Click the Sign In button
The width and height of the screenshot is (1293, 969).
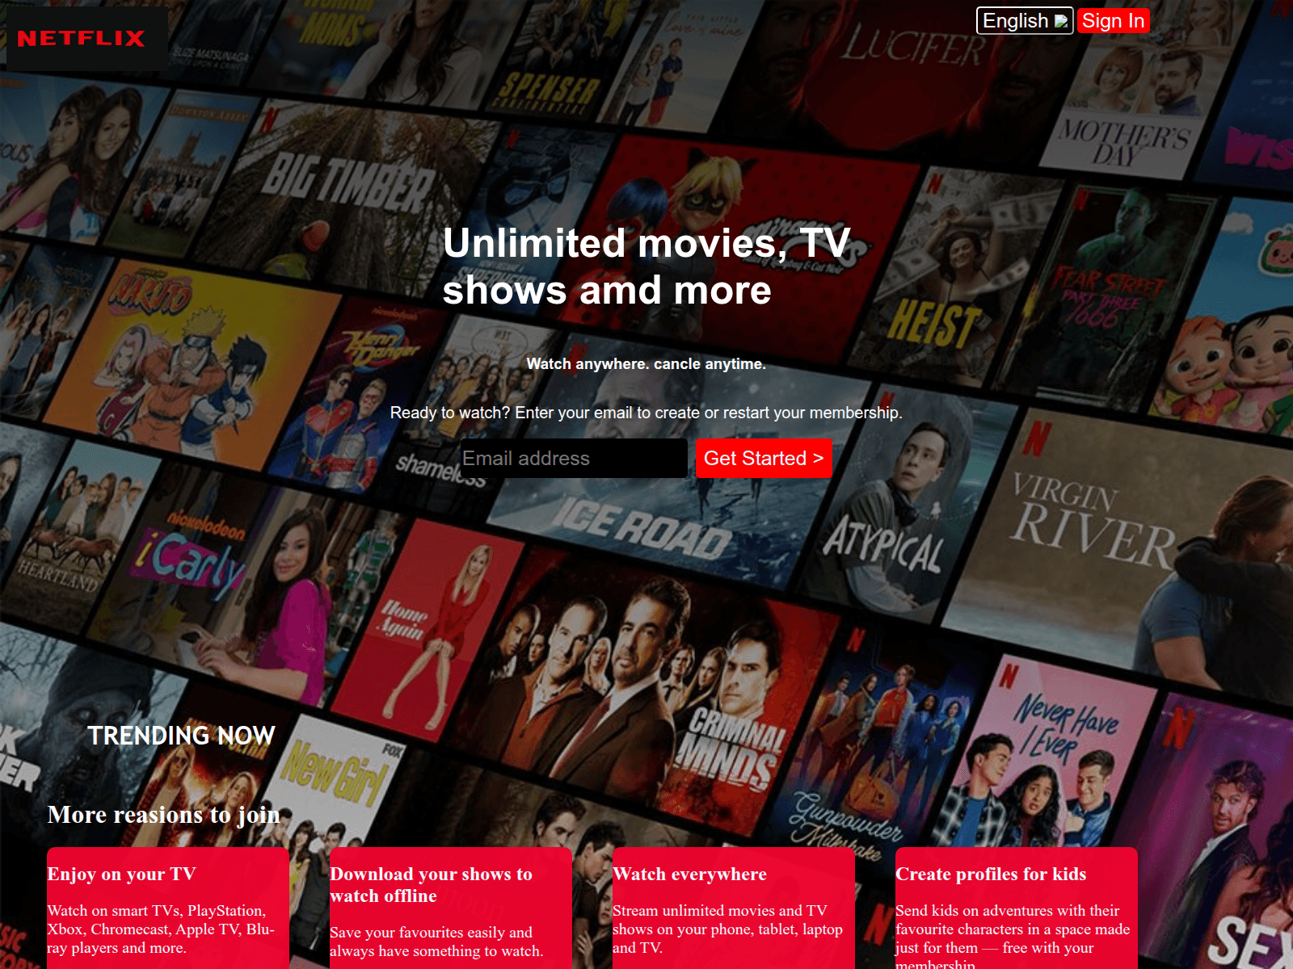coord(1113,21)
